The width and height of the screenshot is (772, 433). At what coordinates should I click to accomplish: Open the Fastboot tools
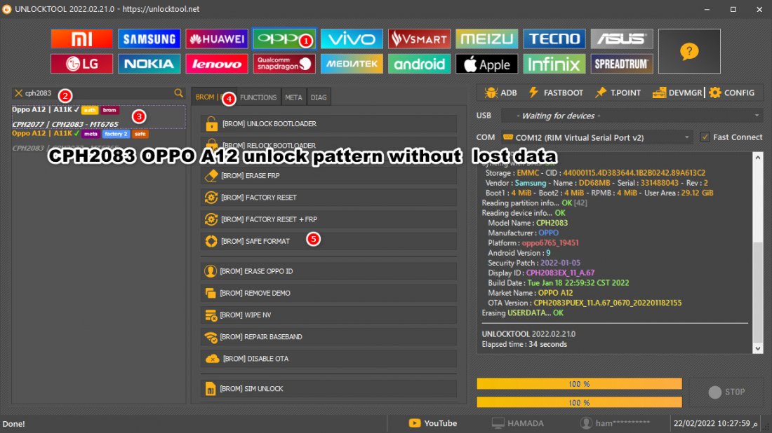[555, 93]
